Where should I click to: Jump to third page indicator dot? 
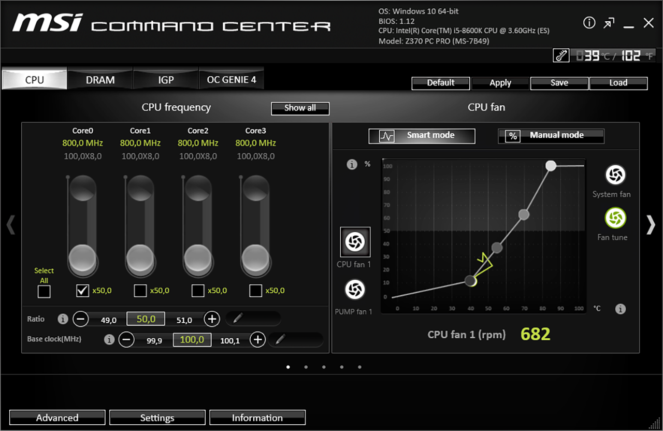pyautogui.click(x=324, y=367)
